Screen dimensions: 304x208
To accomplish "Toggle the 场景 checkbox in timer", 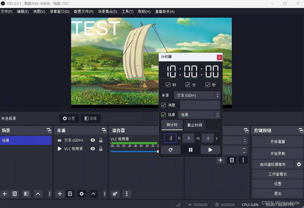I will [164, 115].
